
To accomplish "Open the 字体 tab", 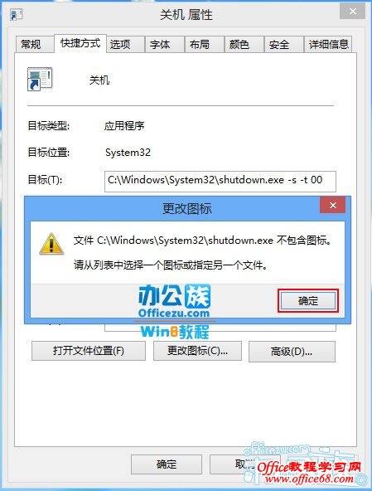I will click(160, 44).
